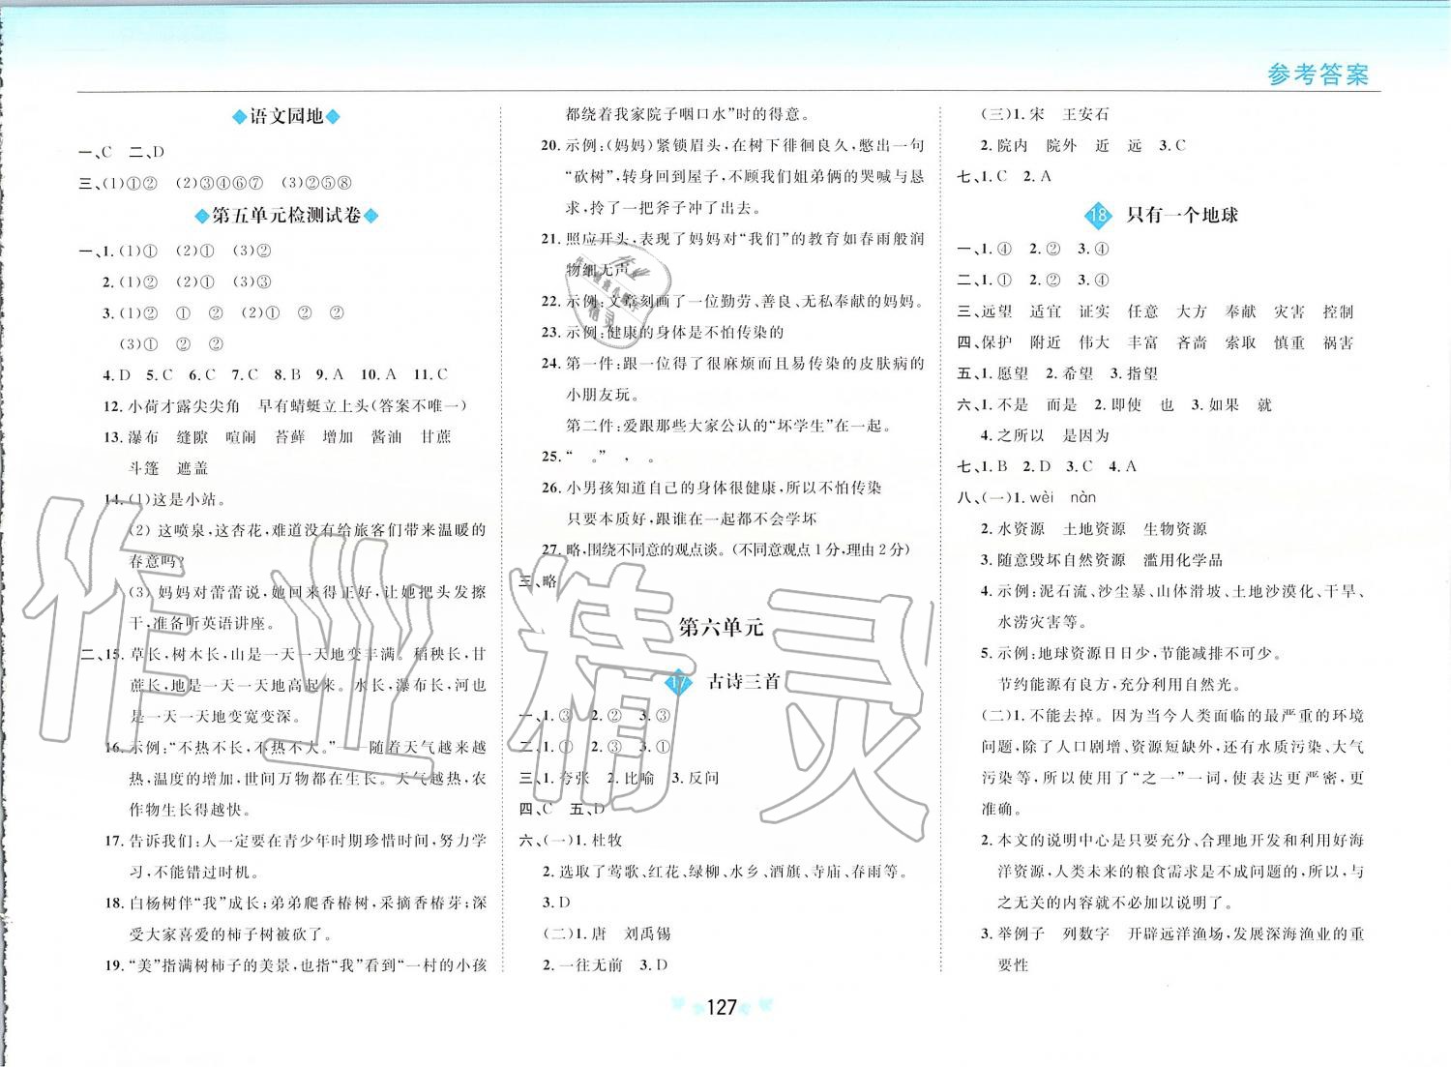The image size is (1451, 1067).
Task: Select the line 四、C 五、D in 古诗三首
Action: tap(562, 809)
